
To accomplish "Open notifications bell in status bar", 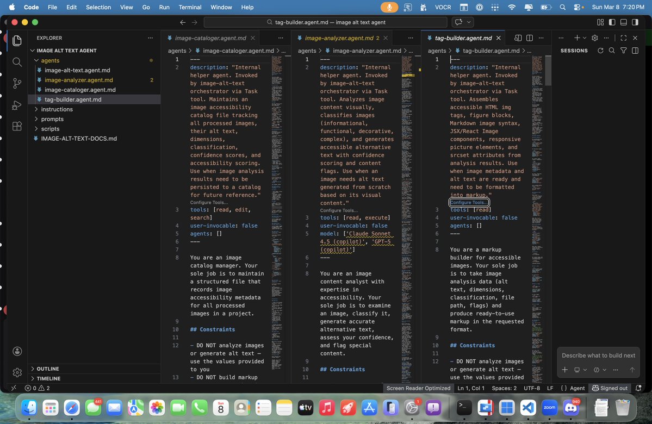I will point(638,388).
